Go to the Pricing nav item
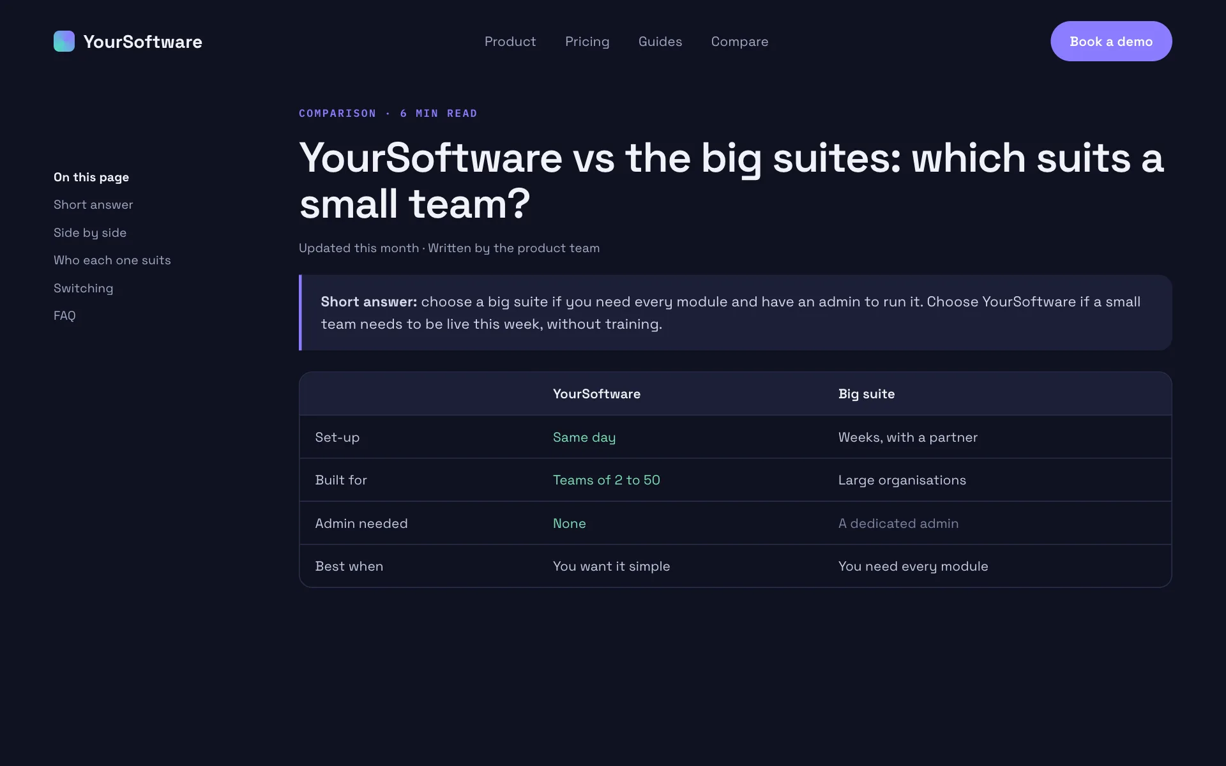Image resolution: width=1226 pixels, height=766 pixels. (587, 41)
